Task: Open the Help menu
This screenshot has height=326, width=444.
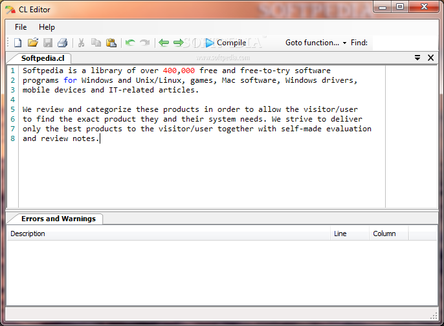Action: click(47, 27)
